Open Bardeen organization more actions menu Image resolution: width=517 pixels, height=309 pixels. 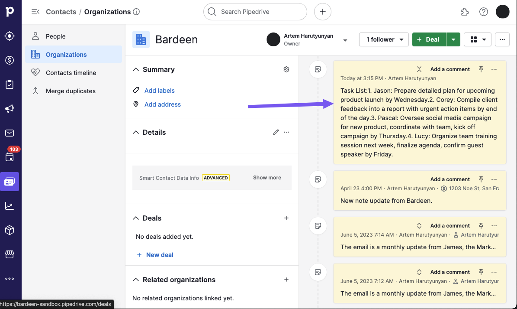tap(502, 39)
